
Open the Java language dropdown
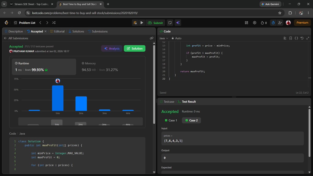(x=164, y=38)
